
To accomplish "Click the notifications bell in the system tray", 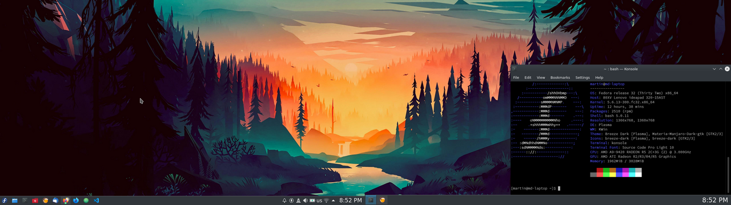I will 284,200.
